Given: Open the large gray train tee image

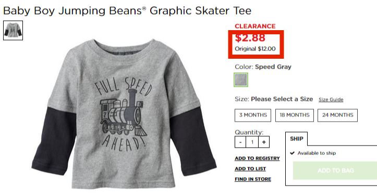Looking at the screenshot, I should point(124,113).
